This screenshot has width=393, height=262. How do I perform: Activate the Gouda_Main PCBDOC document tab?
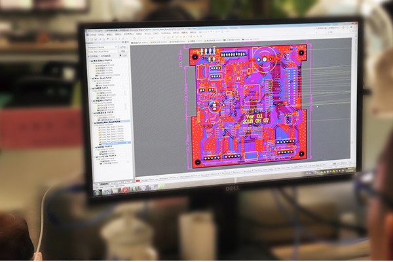(x=250, y=39)
